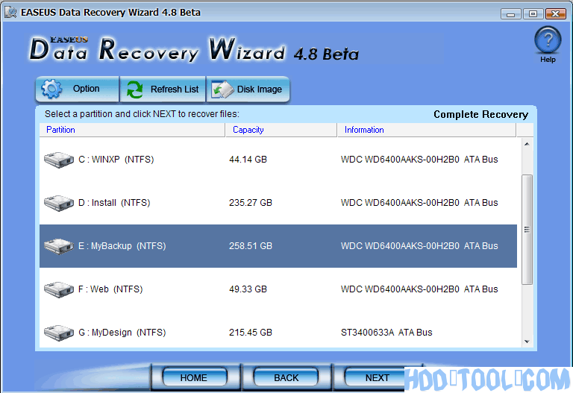
Task: Click the WDC info in the E: row
Action: [419, 246]
